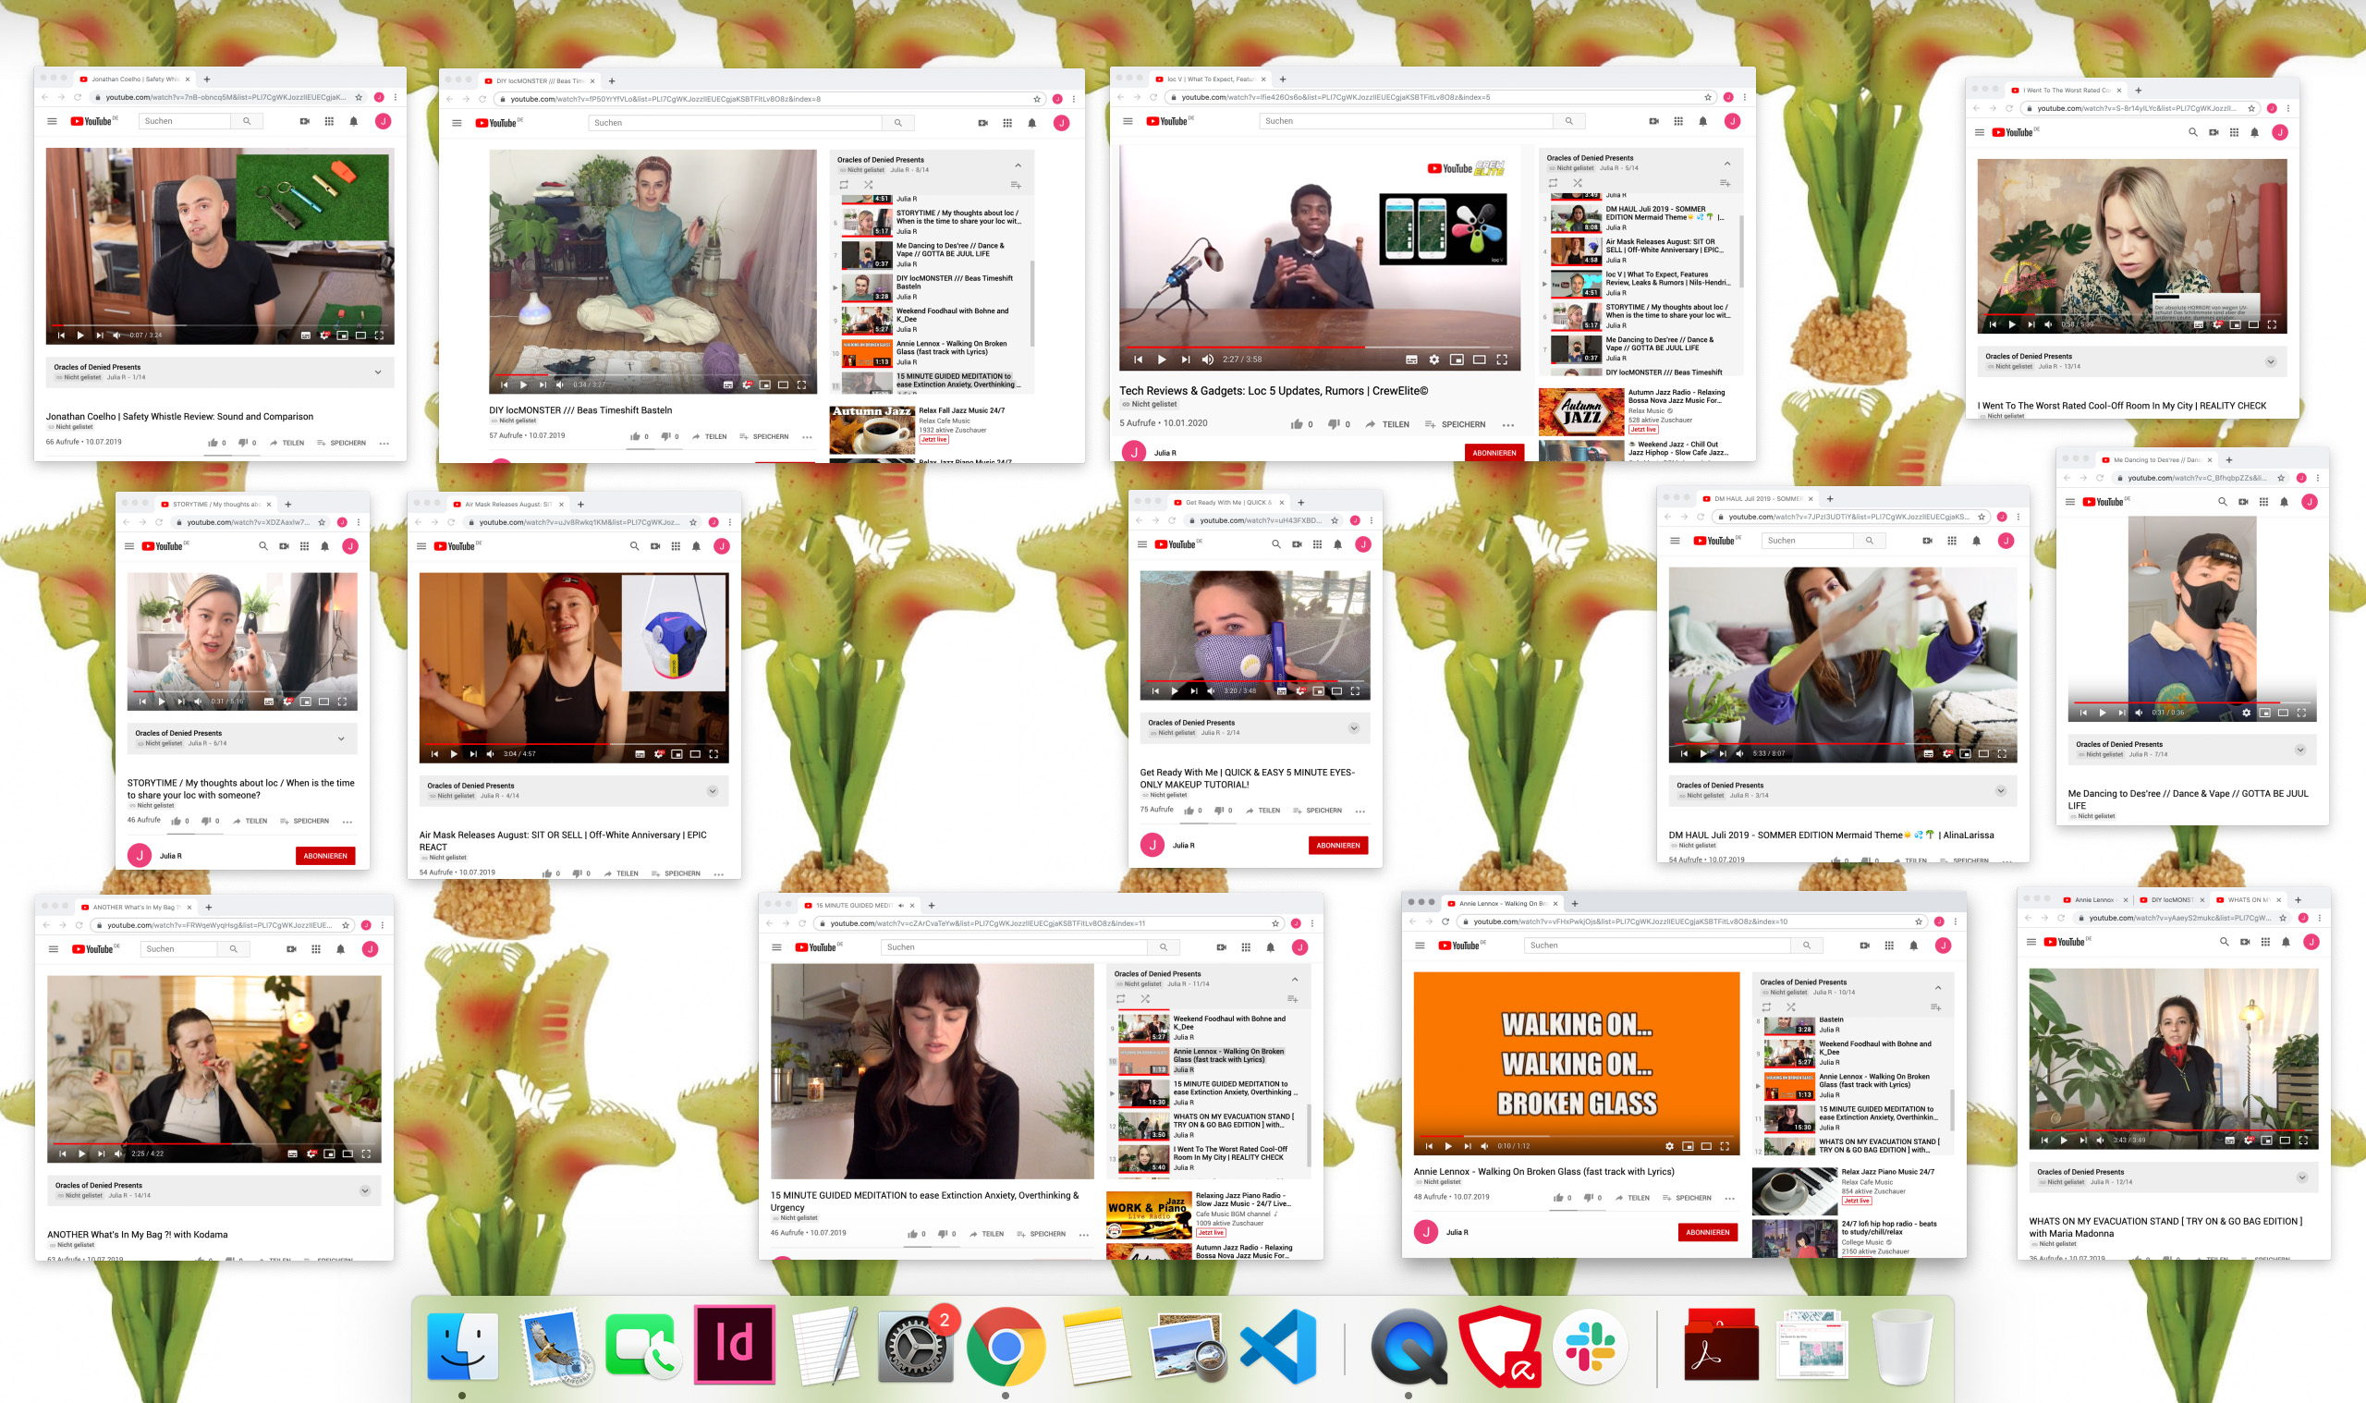Image resolution: width=2366 pixels, height=1403 pixels.
Task: Click TEILEN under Tech Reviews video
Action: point(1386,424)
